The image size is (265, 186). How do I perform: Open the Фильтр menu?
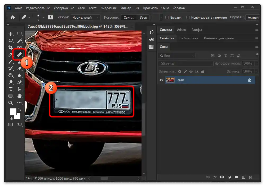pos(126,8)
